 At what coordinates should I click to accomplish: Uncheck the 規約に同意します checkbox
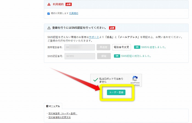[x=49, y=13]
